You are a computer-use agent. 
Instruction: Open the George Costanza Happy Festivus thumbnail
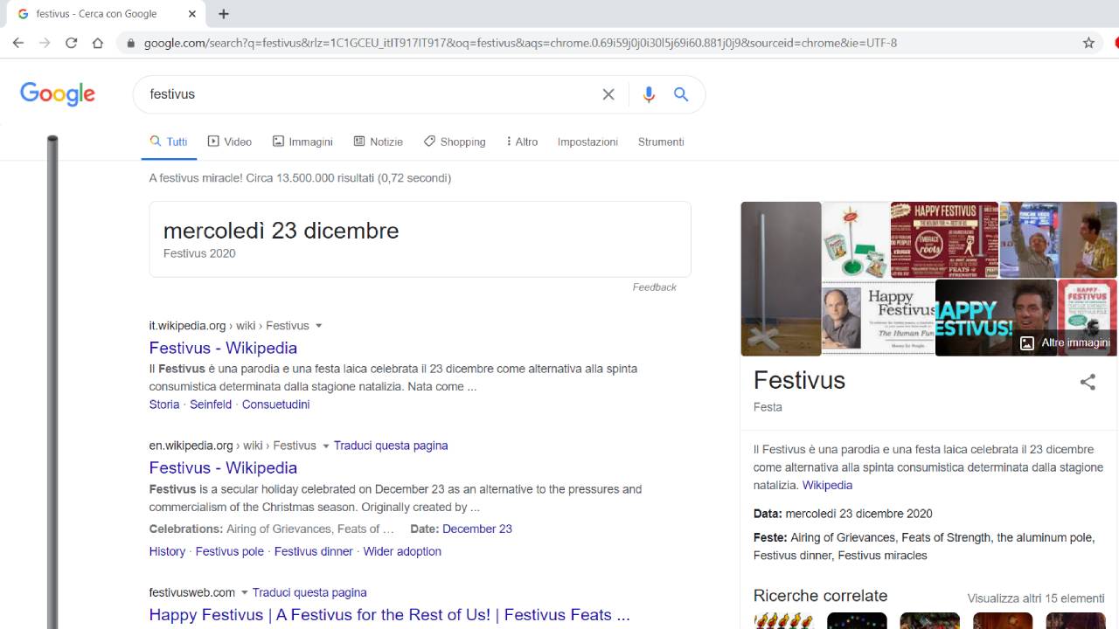pyautogui.click(x=878, y=317)
